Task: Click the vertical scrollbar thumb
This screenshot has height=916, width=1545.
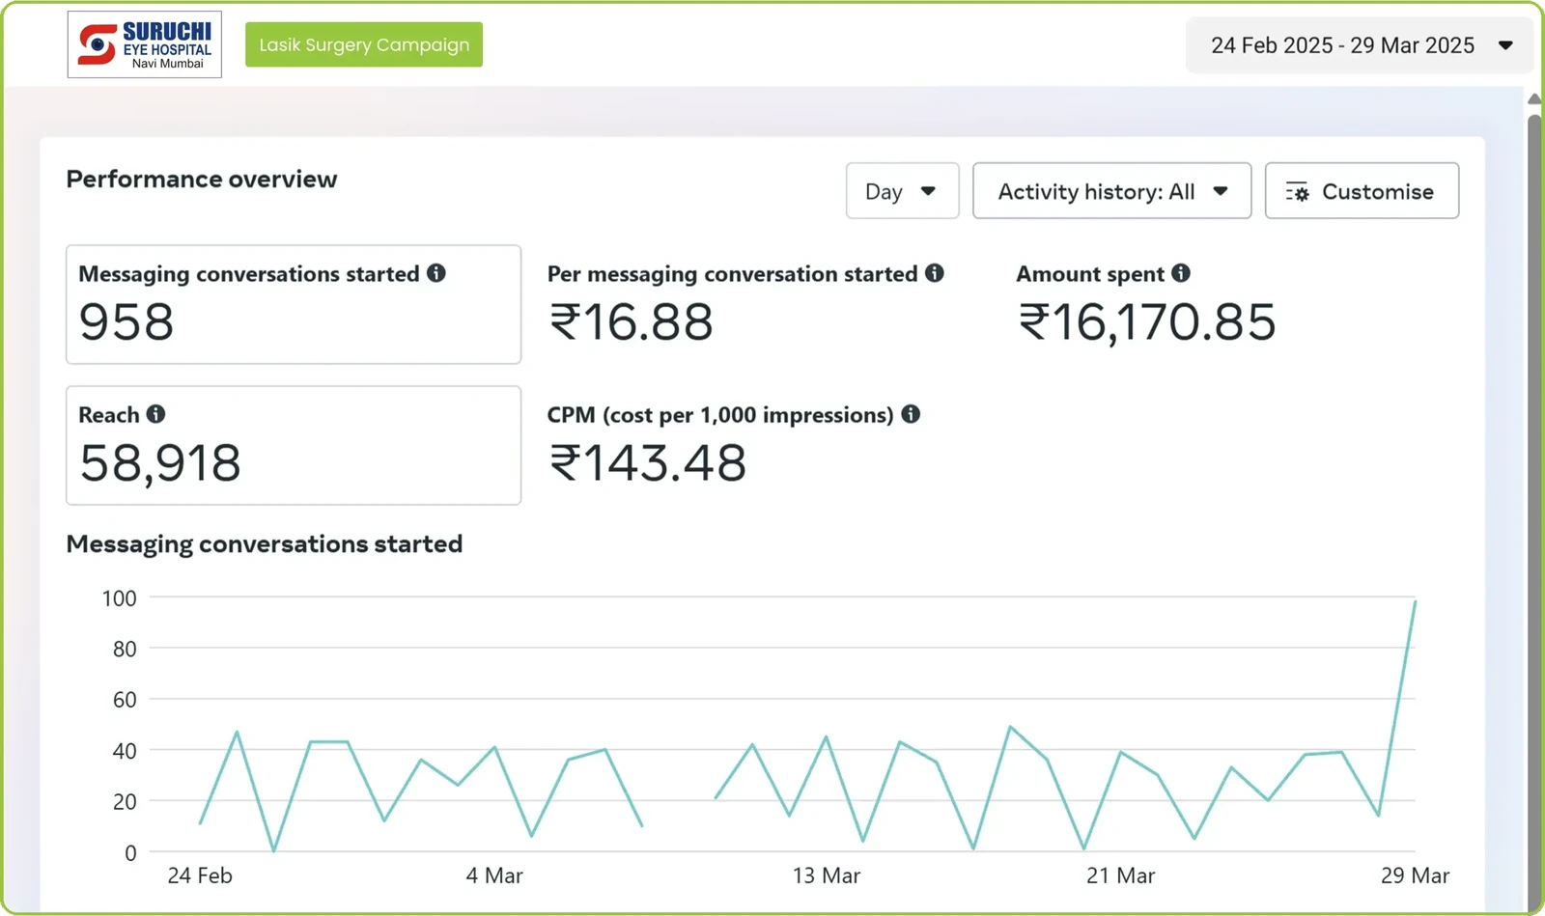Action: (1534, 512)
